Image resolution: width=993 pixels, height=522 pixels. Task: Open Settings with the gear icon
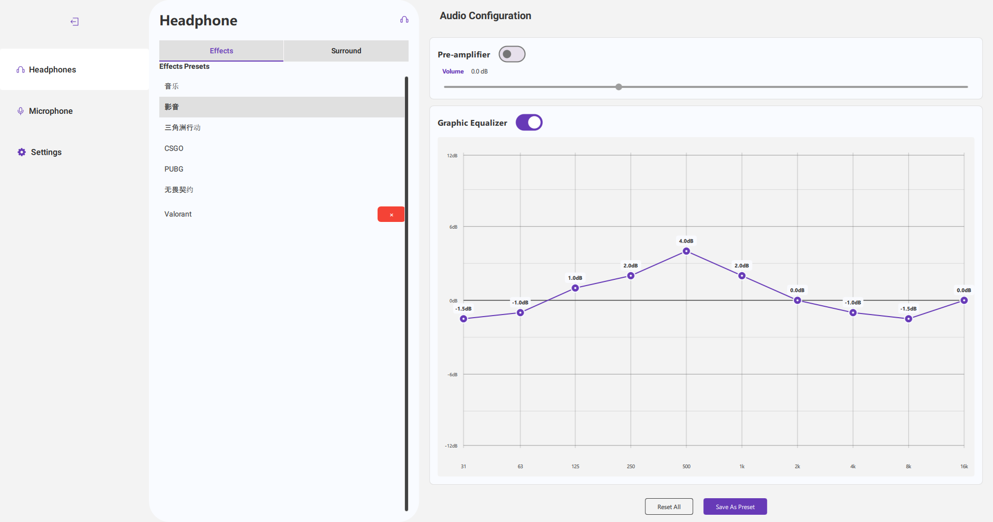[22, 152]
